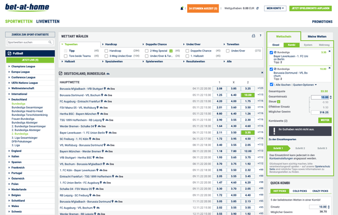
Task: Open the Mein Konto dropdown
Action: point(275,8)
